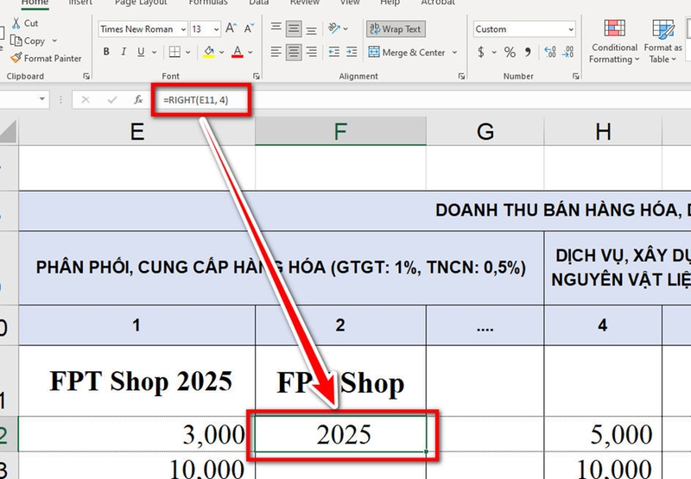691x479 pixels.
Task: Increase font size with larger A
Action: pyautogui.click(x=231, y=28)
